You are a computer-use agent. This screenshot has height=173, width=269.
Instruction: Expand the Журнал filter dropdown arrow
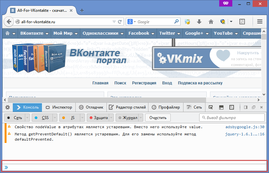tap(141, 118)
